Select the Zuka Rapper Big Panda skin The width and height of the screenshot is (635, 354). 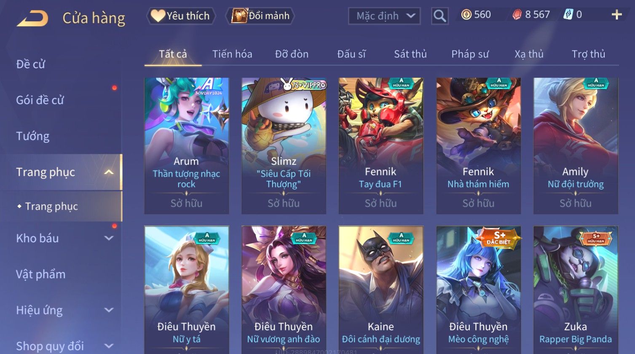click(576, 290)
